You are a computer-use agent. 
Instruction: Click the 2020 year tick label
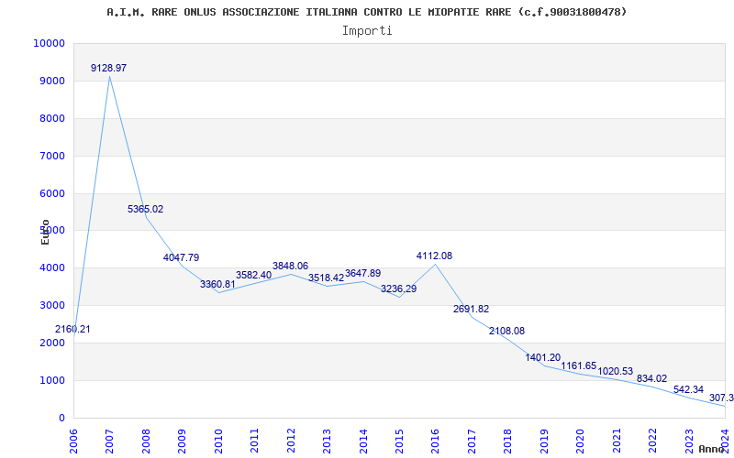click(581, 441)
